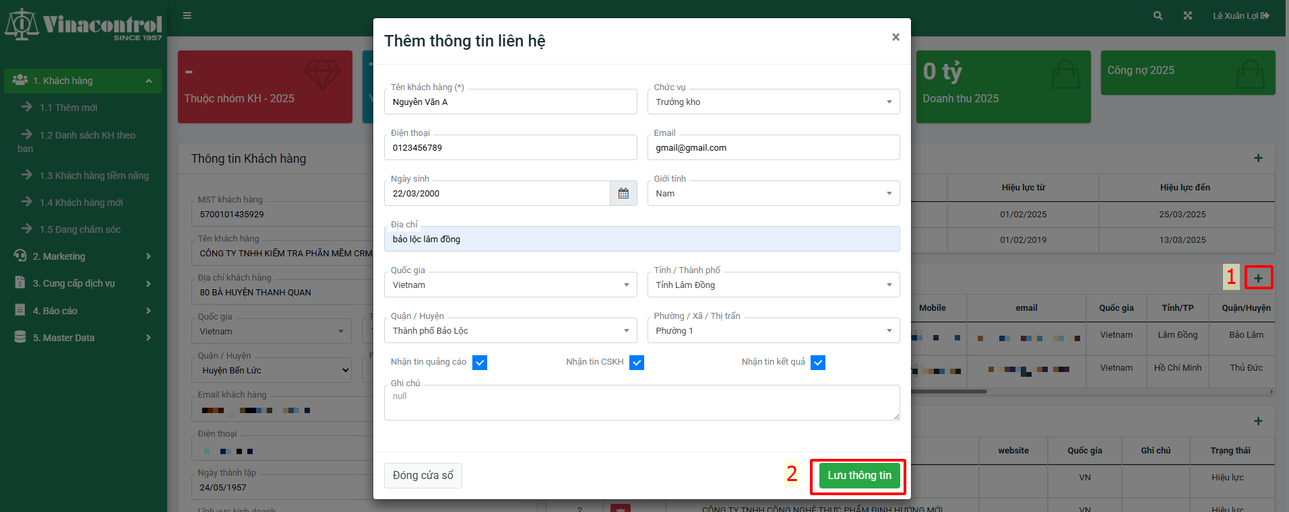This screenshot has width=1289, height=512.
Task: Click the horizontal scrollbar under contacts table
Action: tap(949, 391)
